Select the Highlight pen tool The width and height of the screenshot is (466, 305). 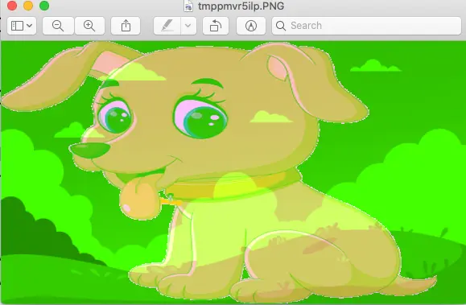[x=167, y=26]
